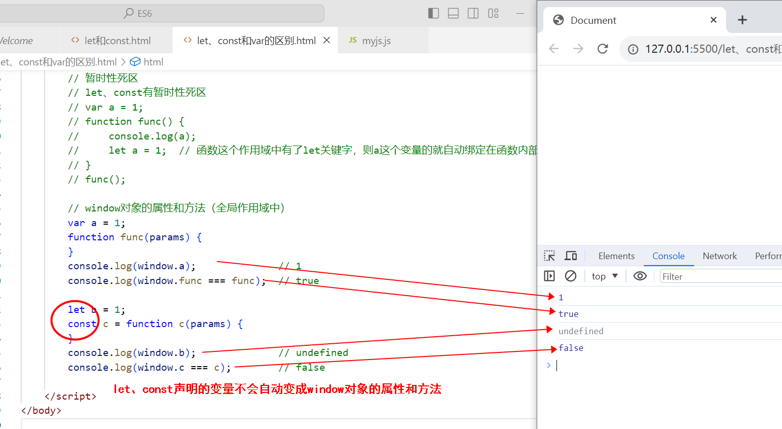Click comment line '// 暂时性死区'

tap(103, 78)
